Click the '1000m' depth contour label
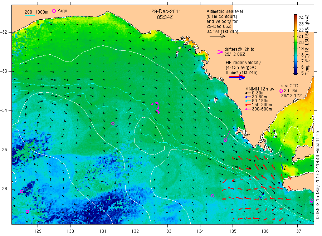 click(42, 12)
